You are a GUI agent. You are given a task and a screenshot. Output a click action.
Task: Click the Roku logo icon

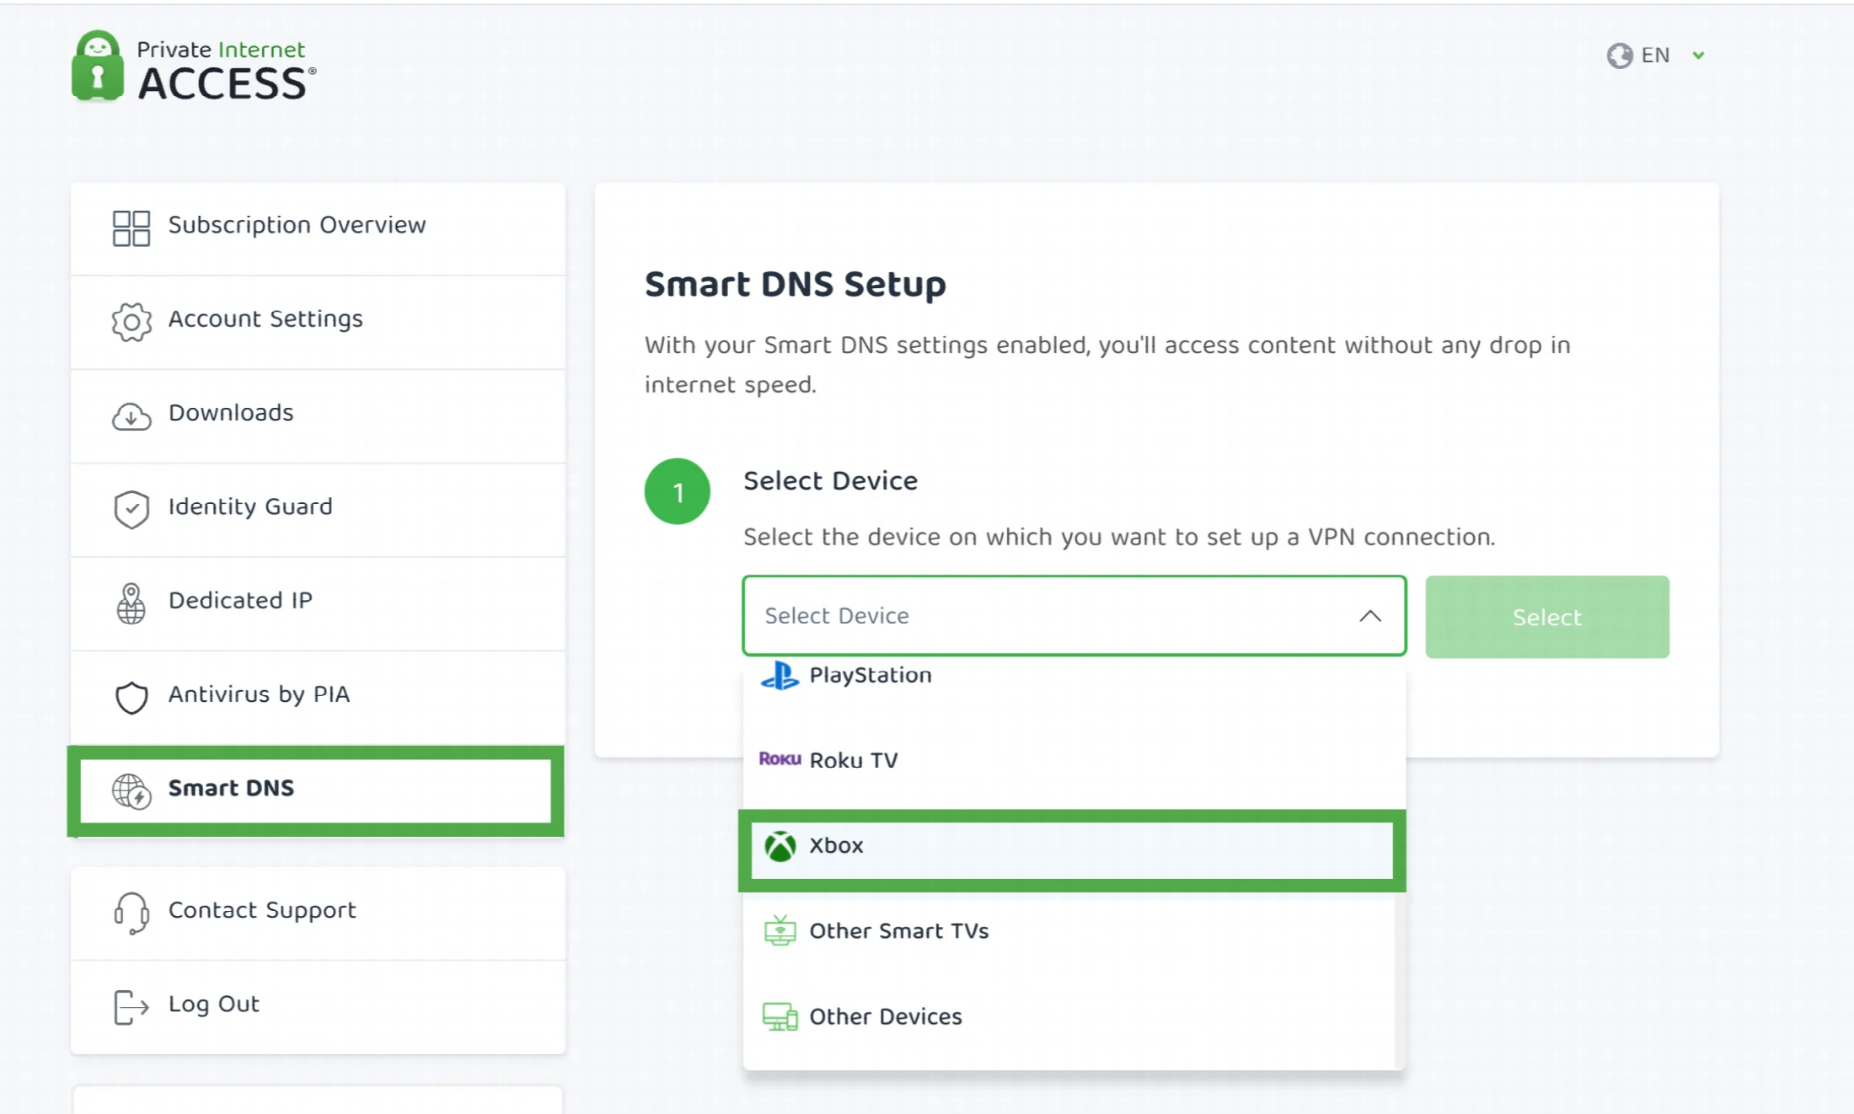(x=780, y=759)
